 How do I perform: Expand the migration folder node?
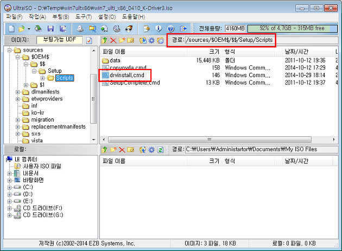click(x=18, y=120)
